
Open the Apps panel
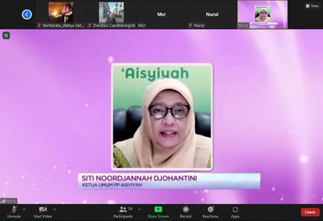pyautogui.click(x=235, y=212)
